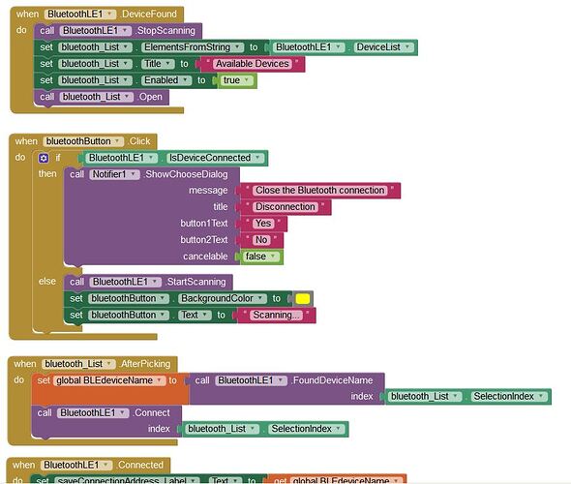Select the '.Connect' call block label

[x=151, y=413]
